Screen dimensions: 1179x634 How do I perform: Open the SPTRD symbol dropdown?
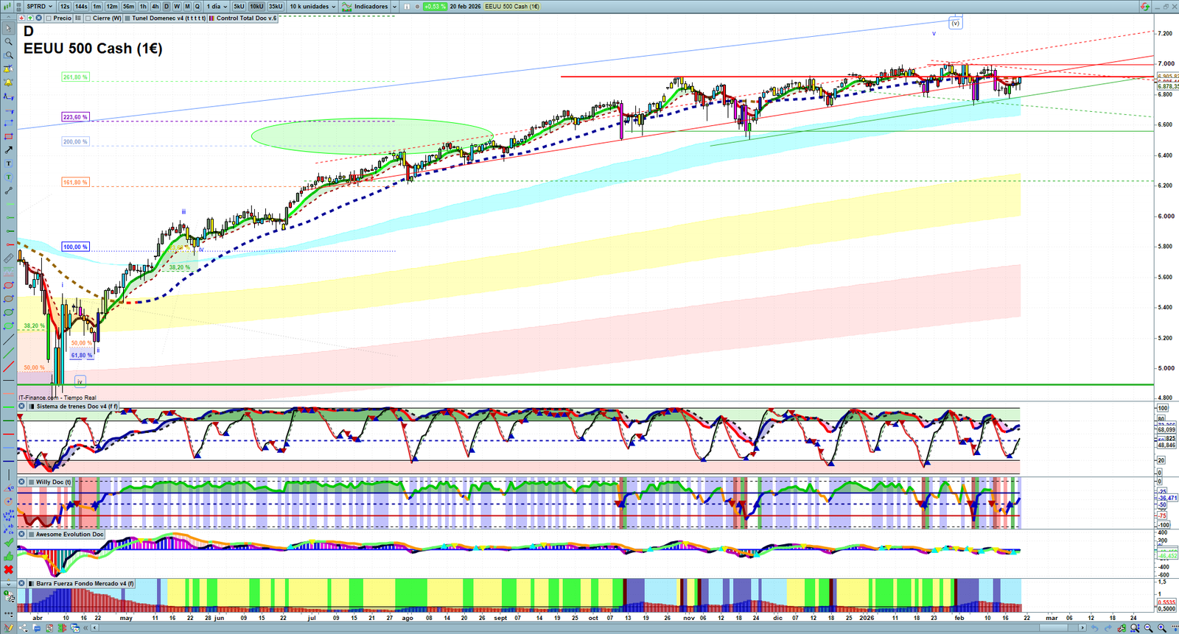pyautogui.click(x=39, y=6)
